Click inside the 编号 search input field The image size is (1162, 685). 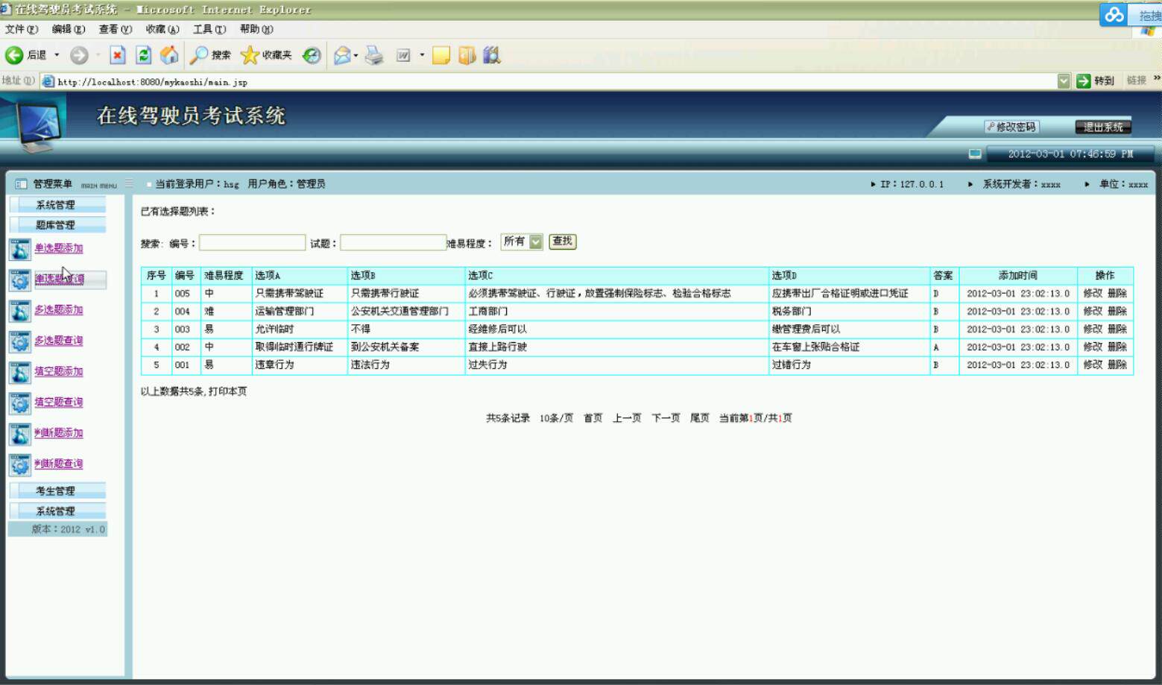pos(252,242)
